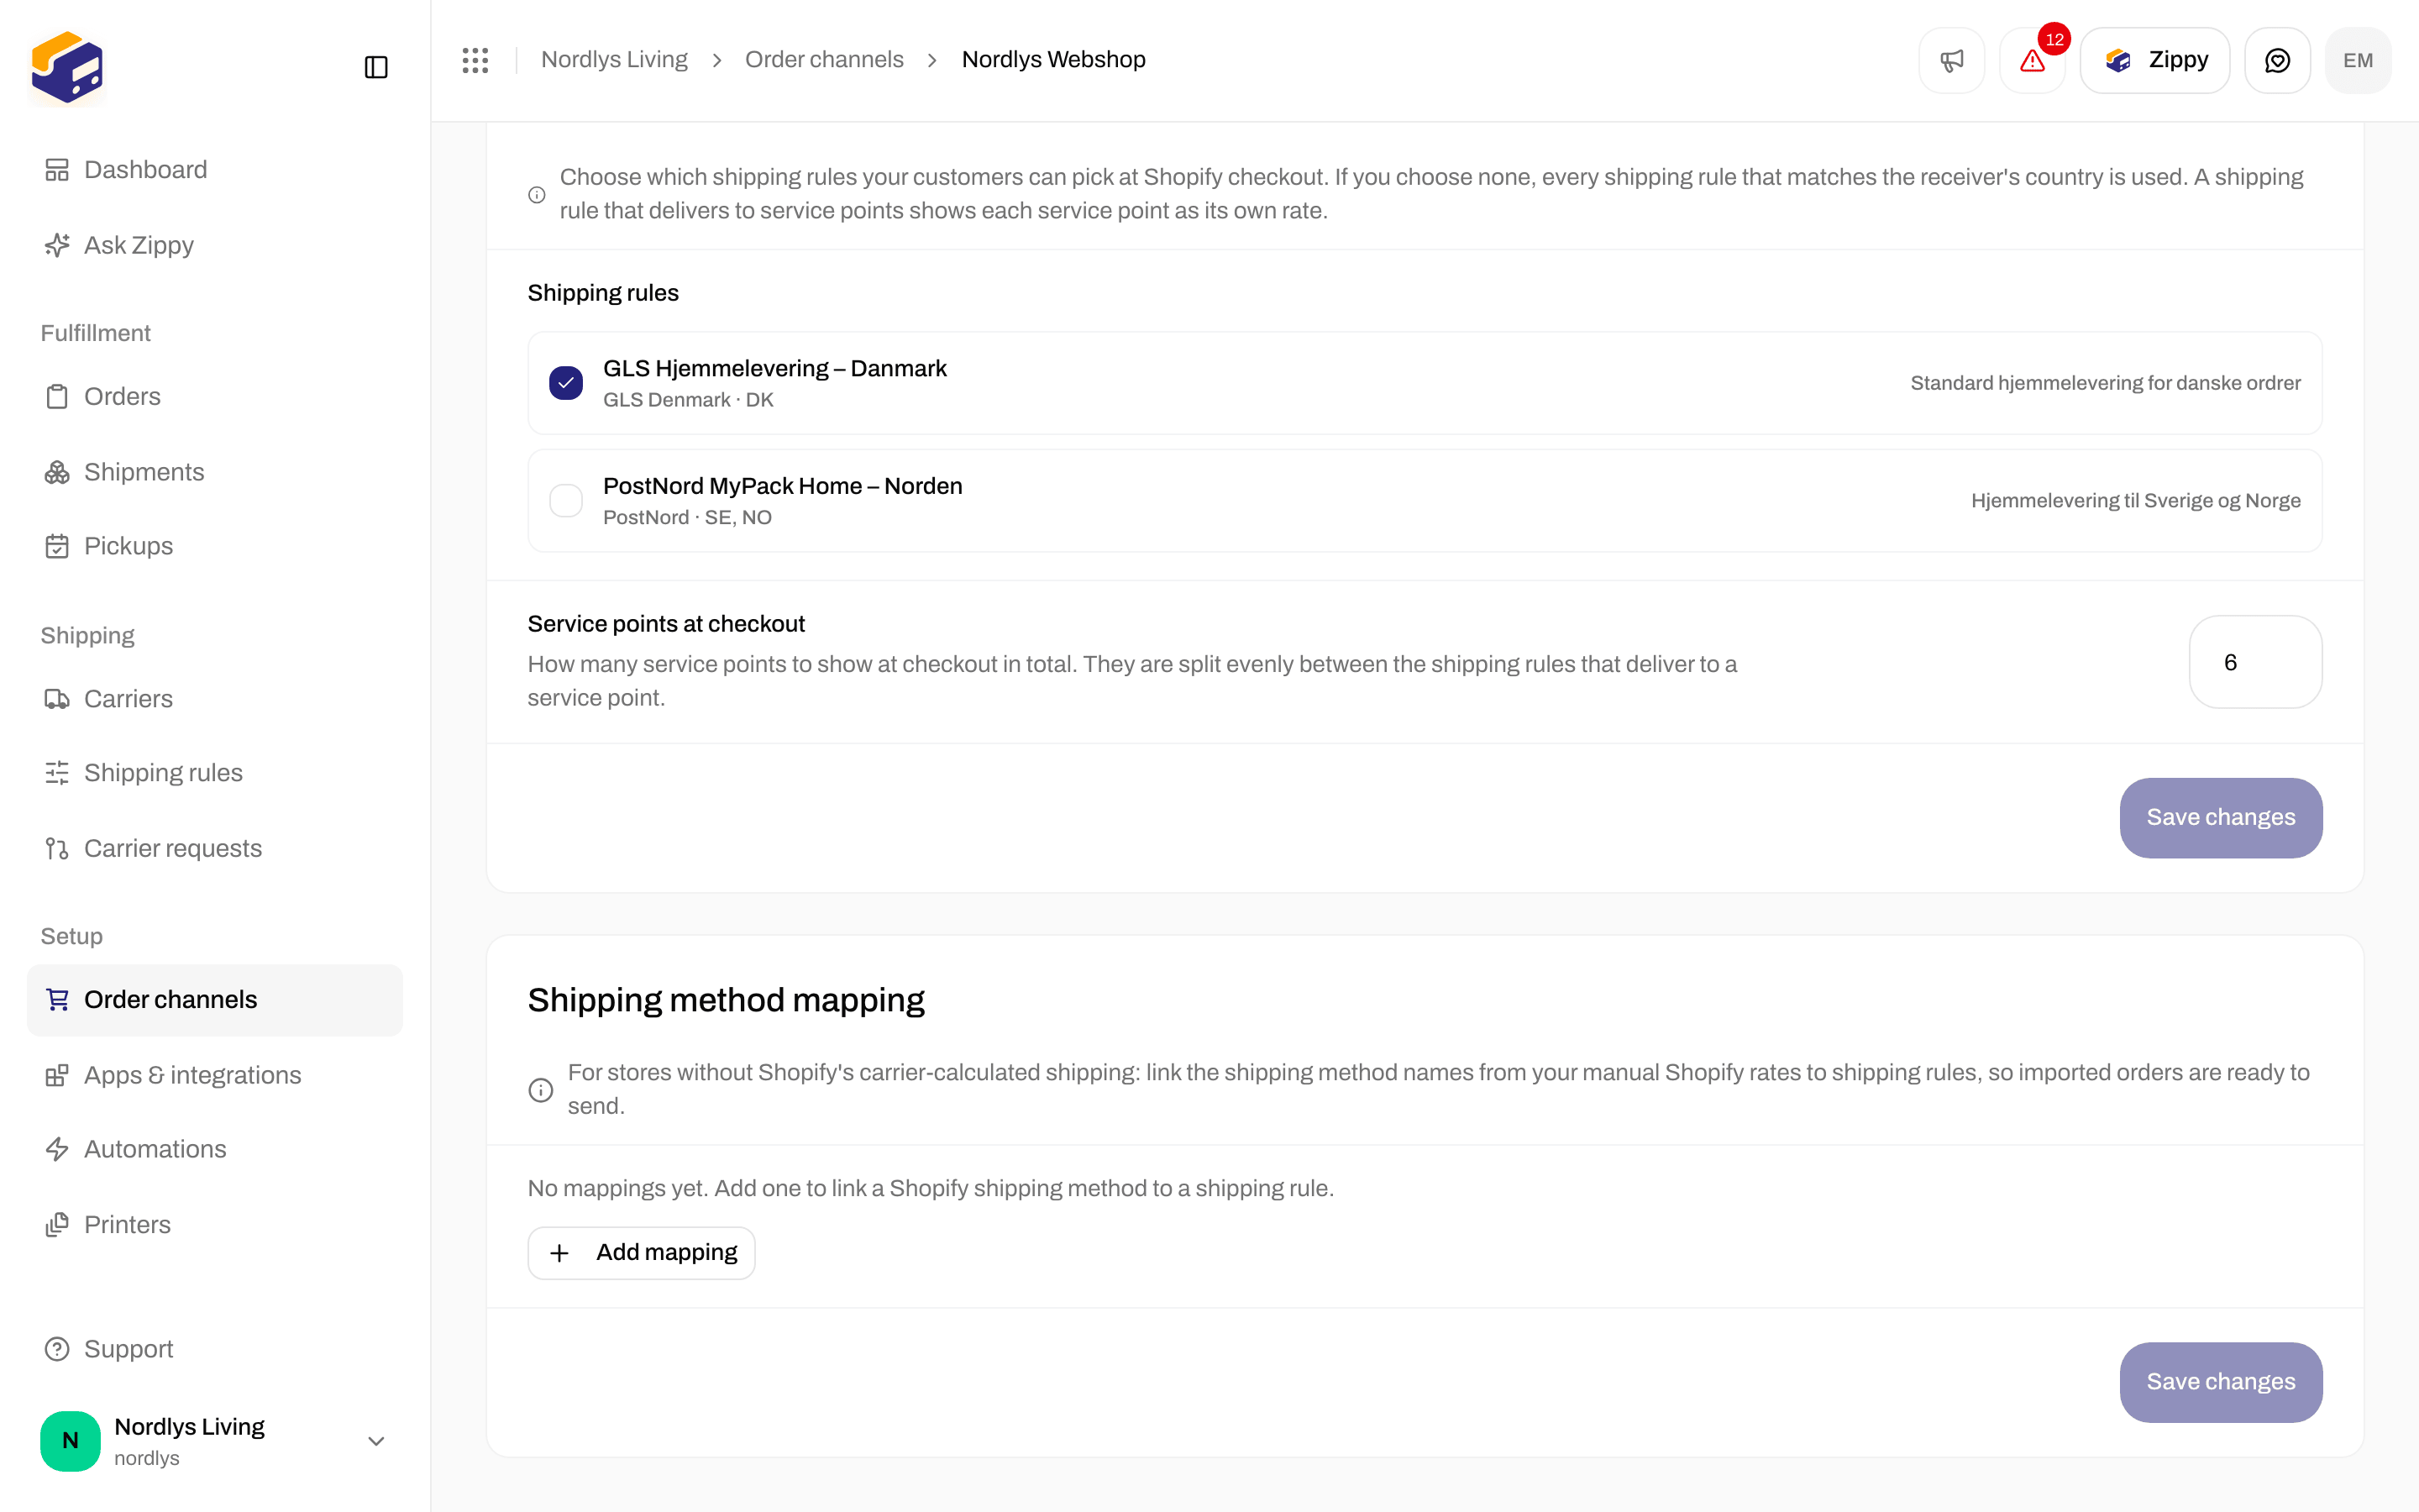Click the 'PostNord · SE, NO' subtitle

(x=687, y=518)
